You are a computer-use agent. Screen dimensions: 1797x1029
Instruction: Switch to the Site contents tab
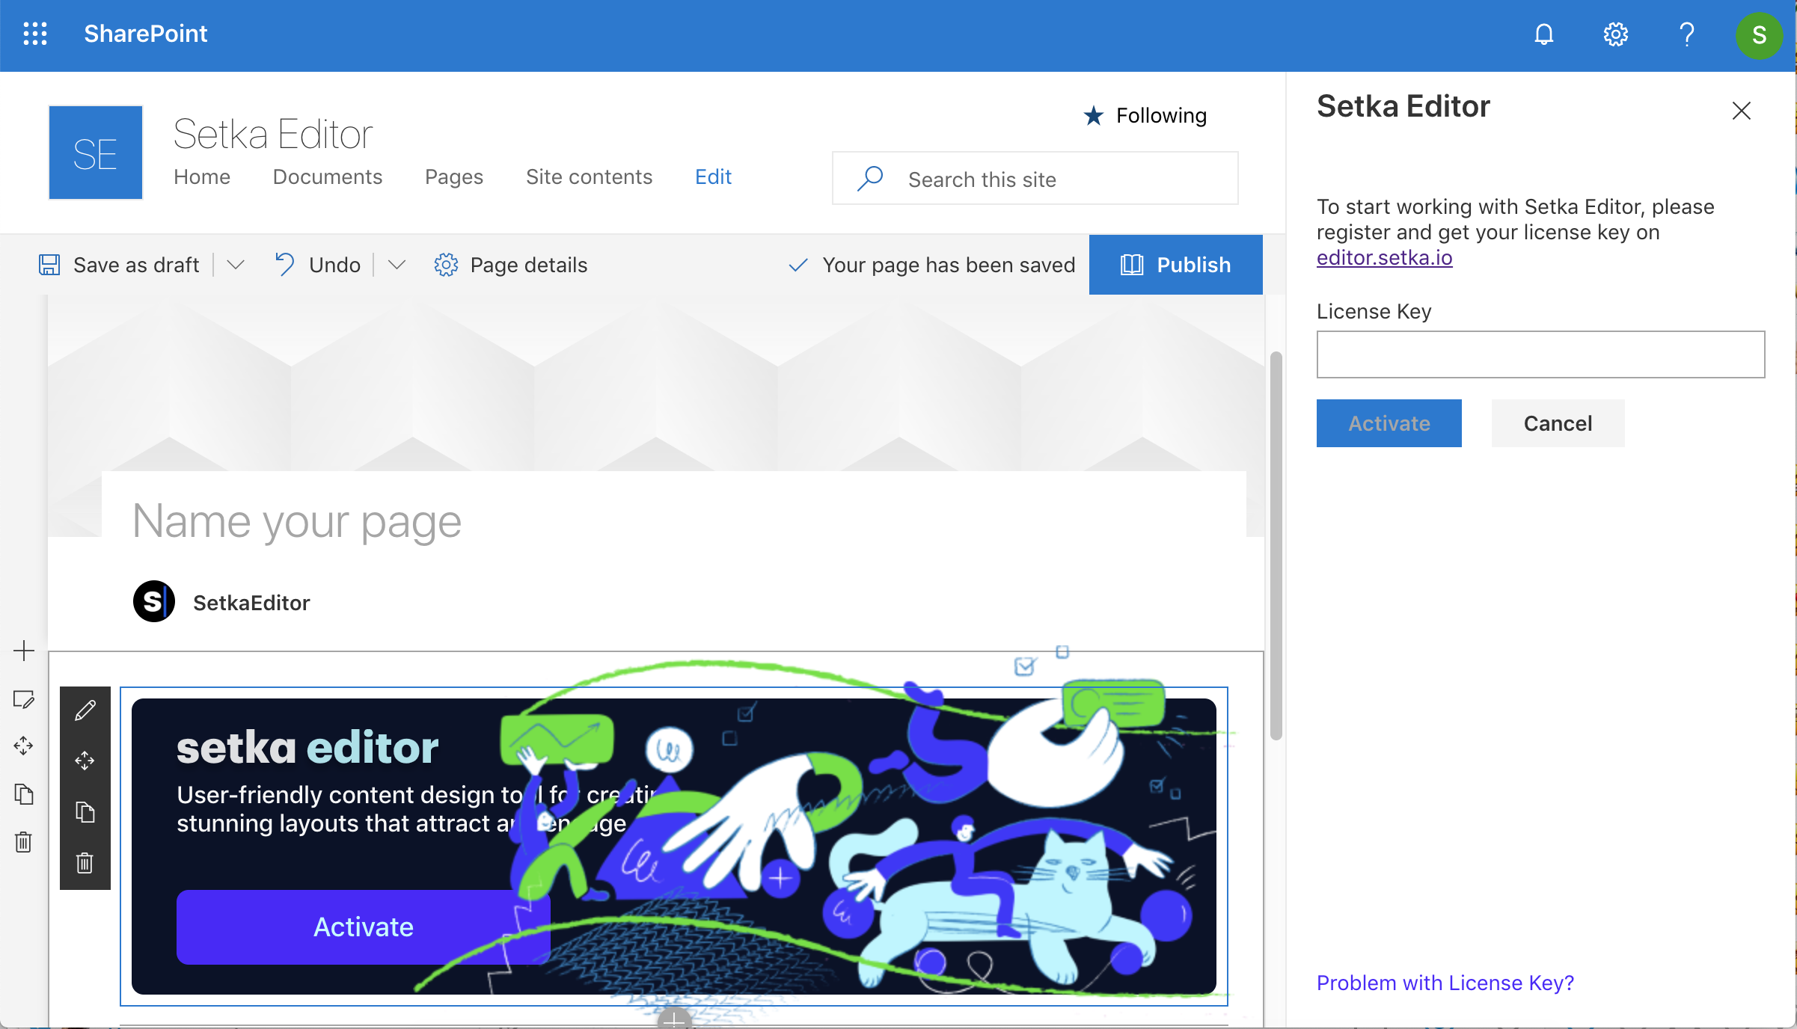pyautogui.click(x=590, y=177)
